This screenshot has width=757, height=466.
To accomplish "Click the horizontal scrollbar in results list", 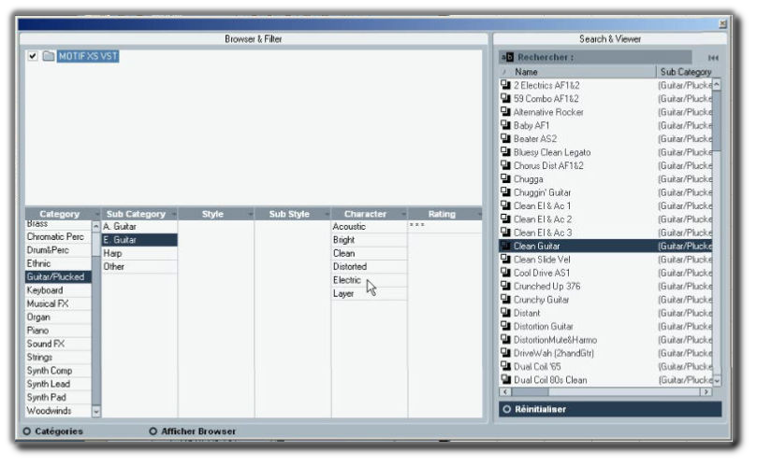I will [608, 392].
